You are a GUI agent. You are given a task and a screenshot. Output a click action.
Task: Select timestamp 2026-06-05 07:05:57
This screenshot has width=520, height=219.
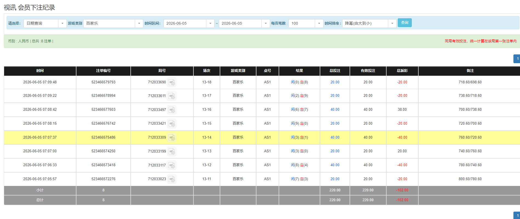click(x=40, y=179)
